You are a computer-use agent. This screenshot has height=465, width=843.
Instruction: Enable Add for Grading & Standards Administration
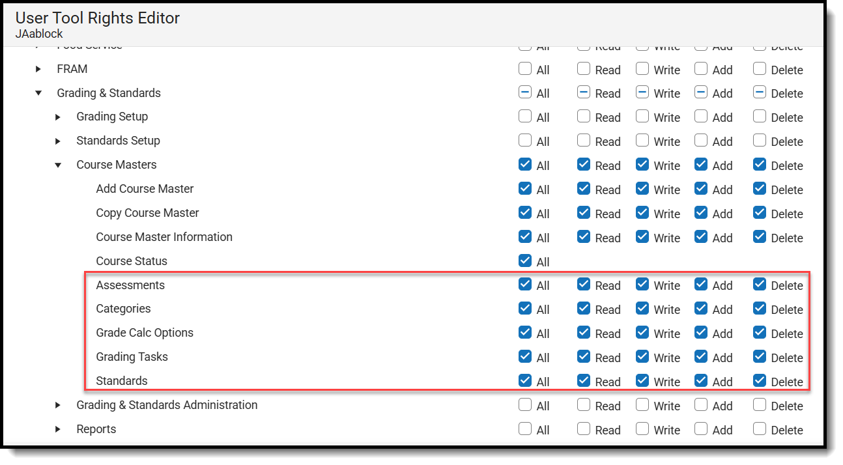(x=700, y=405)
